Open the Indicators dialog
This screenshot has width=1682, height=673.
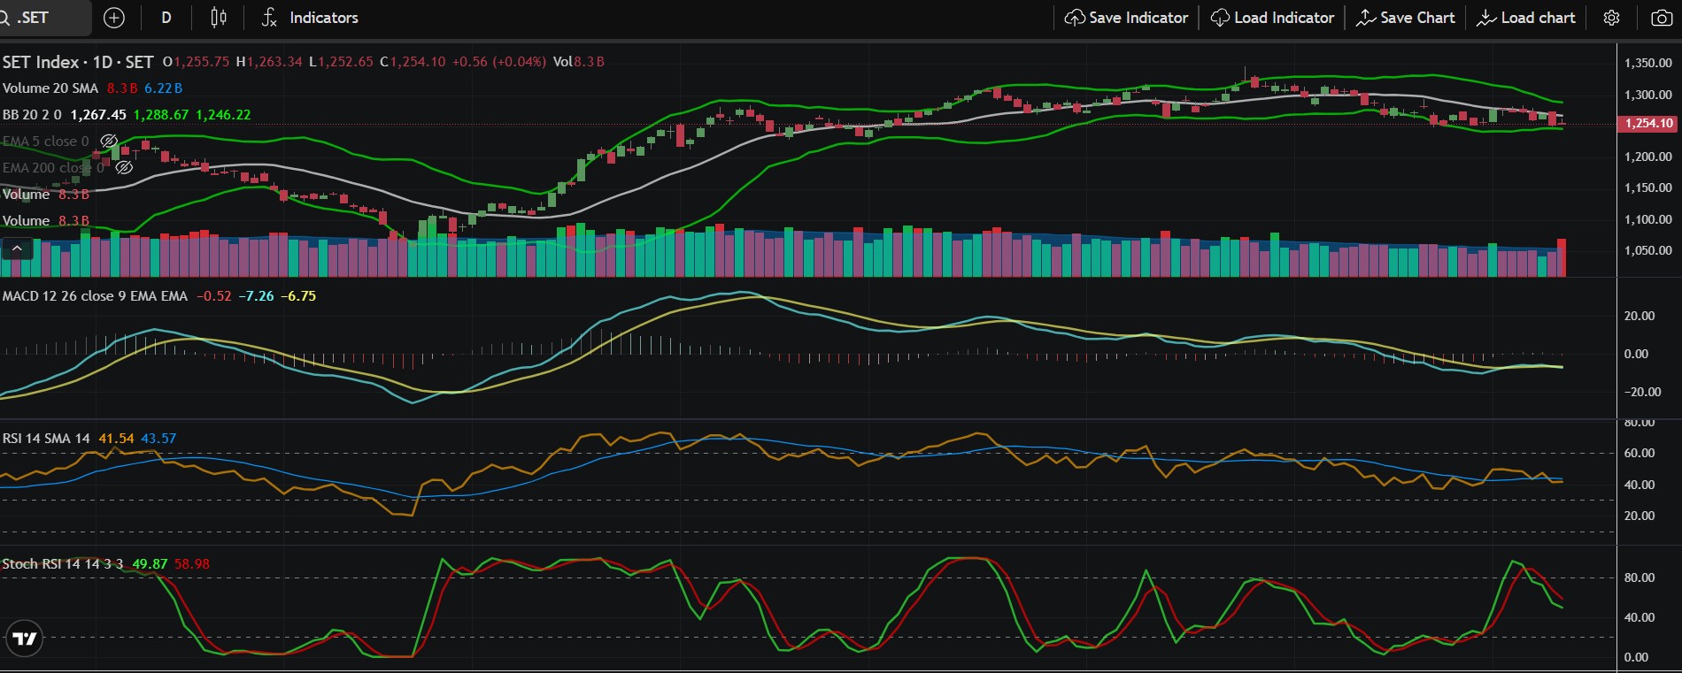[310, 18]
